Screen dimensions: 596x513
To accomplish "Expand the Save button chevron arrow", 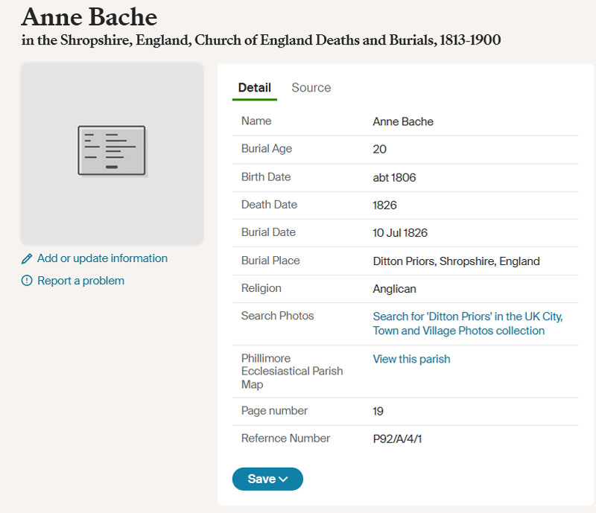I will click(283, 479).
